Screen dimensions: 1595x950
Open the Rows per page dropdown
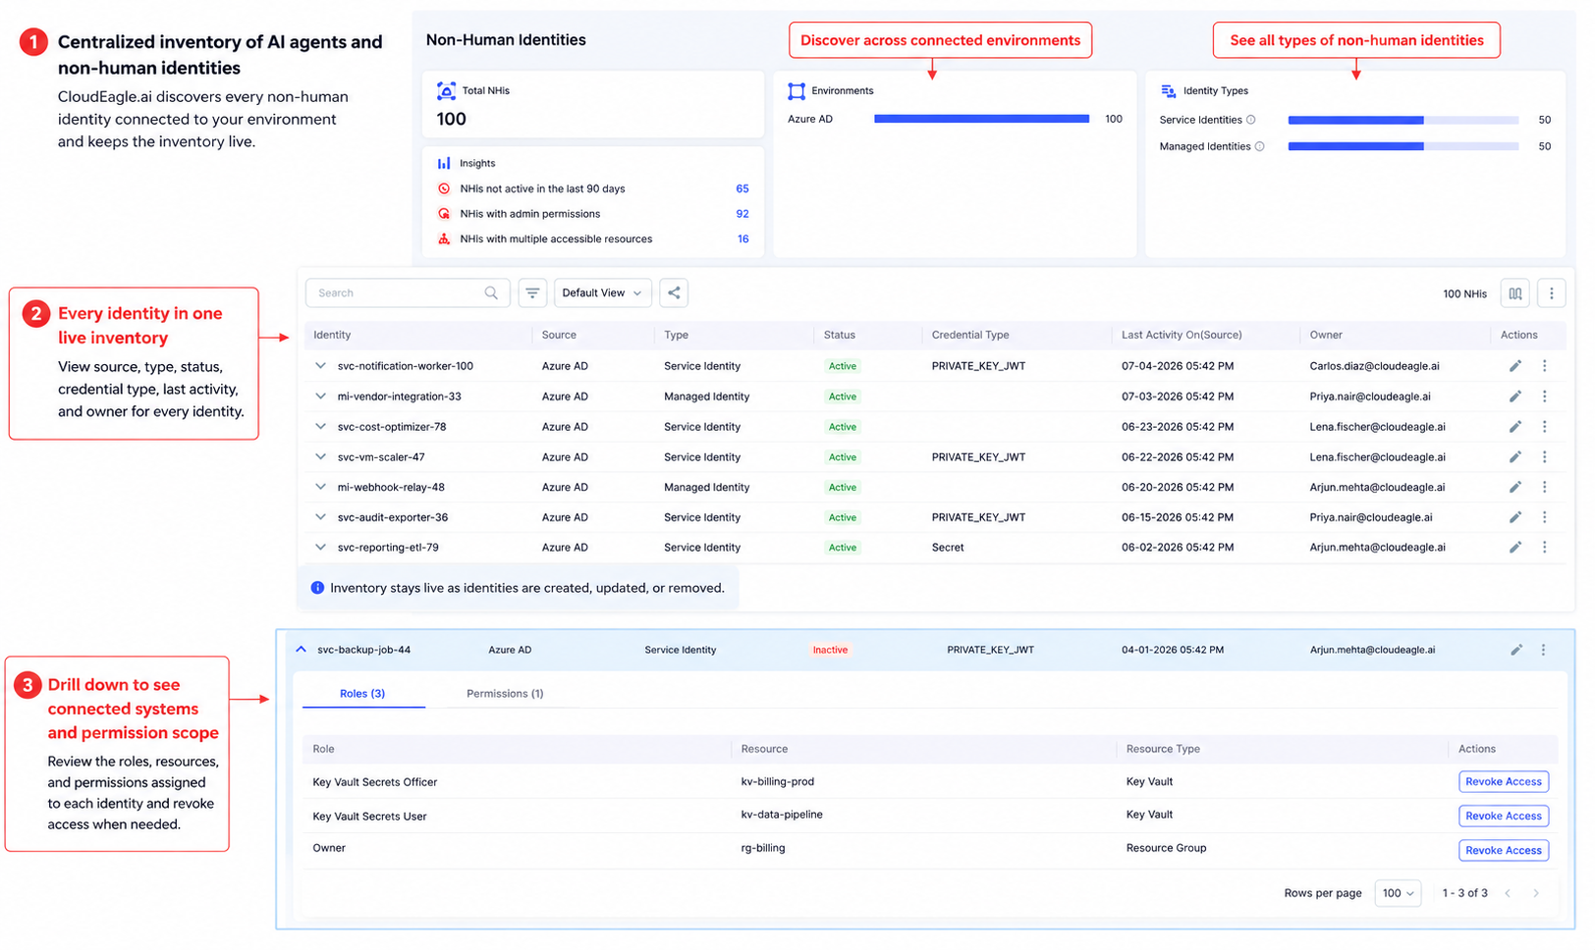(x=1398, y=893)
